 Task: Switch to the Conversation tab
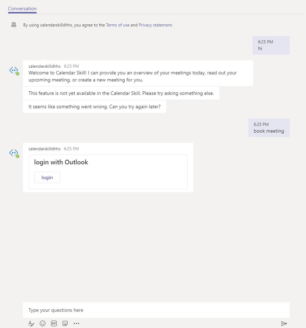(x=22, y=9)
